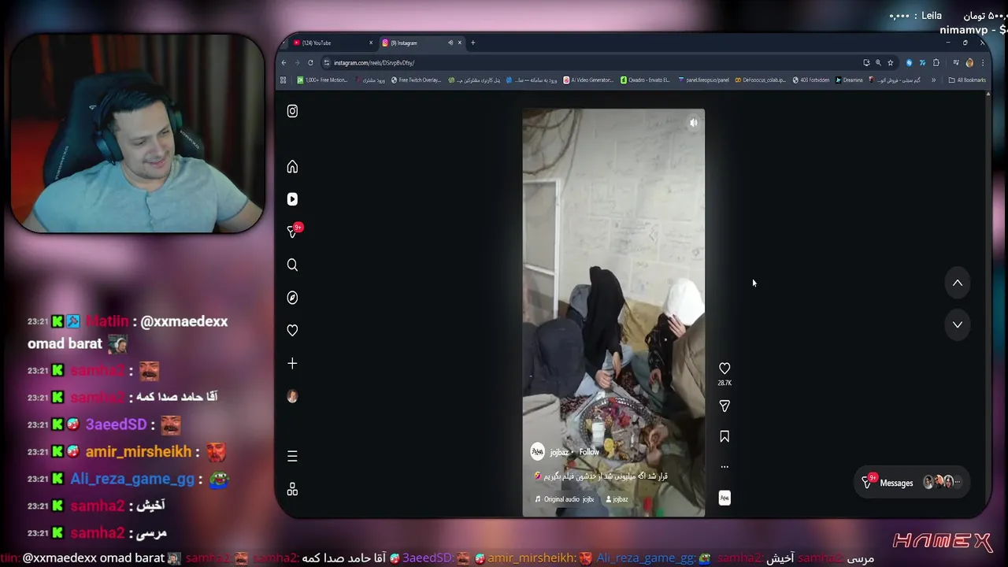Open the profile avatar in sidebar
The width and height of the screenshot is (1008, 567).
pos(292,396)
